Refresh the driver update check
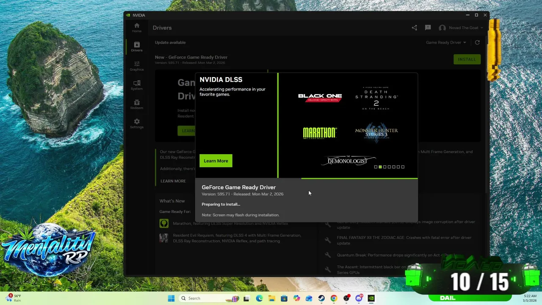542x305 pixels. pos(477,42)
